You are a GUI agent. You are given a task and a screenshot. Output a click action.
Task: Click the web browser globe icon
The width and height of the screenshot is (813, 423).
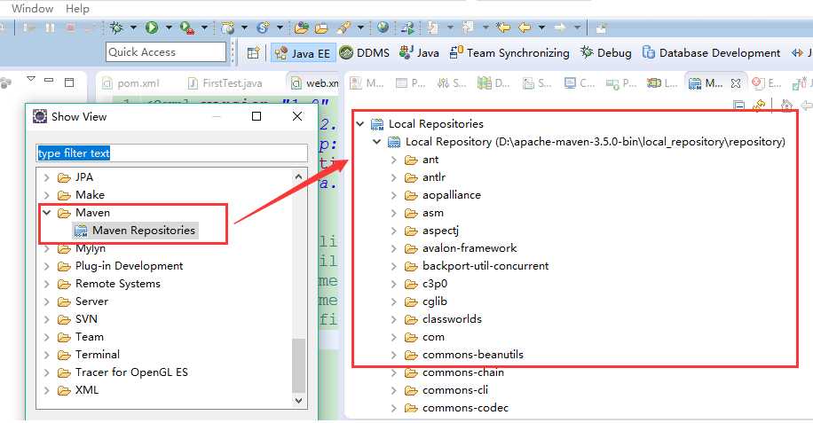point(383,27)
